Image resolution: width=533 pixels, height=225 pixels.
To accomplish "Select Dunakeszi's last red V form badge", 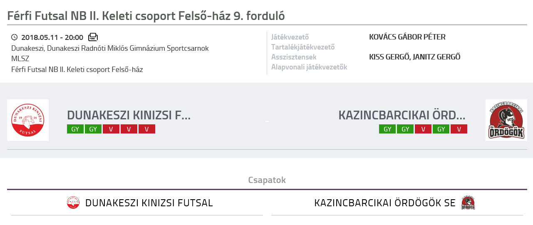I will coord(147,129).
